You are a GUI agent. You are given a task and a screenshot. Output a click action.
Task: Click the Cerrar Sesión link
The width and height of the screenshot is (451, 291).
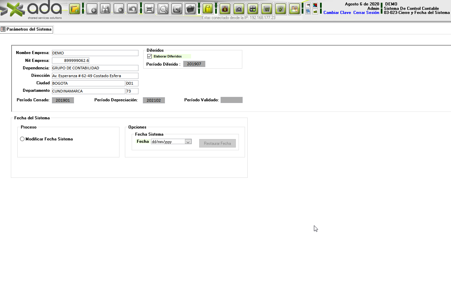point(366,13)
